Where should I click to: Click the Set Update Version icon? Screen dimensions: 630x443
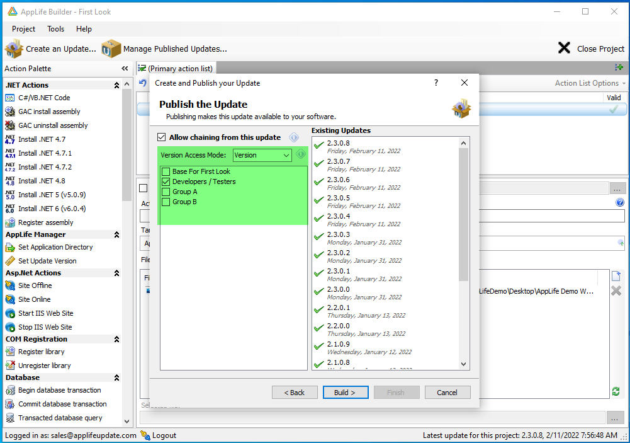coord(10,261)
